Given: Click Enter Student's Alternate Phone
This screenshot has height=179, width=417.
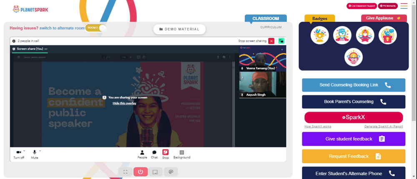Looking at the screenshot, I should [x=354, y=173].
